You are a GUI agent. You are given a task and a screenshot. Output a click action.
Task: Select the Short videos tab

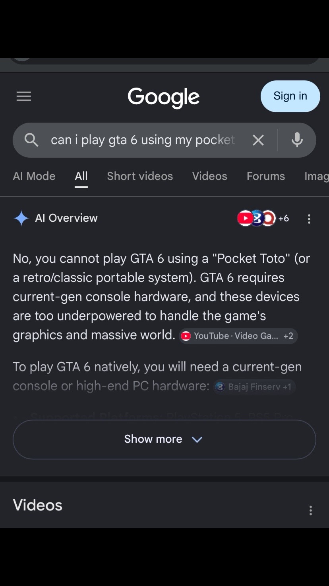140,176
